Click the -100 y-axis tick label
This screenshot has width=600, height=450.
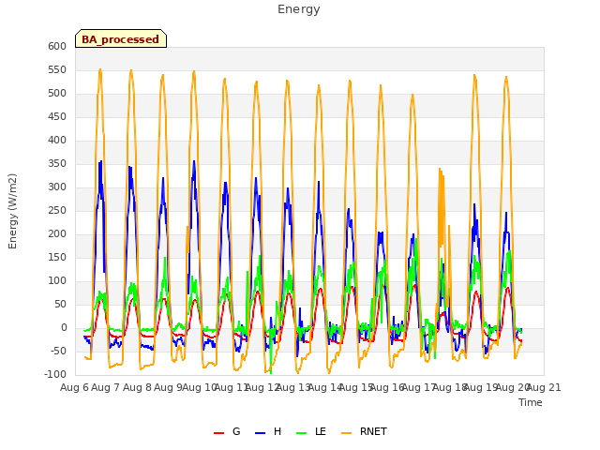click(x=55, y=375)
